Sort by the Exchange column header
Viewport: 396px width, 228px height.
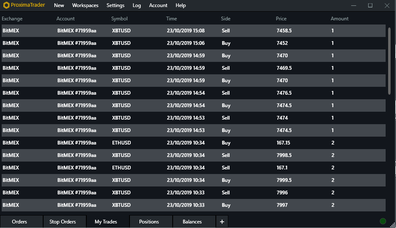click(x=12, y=18)
